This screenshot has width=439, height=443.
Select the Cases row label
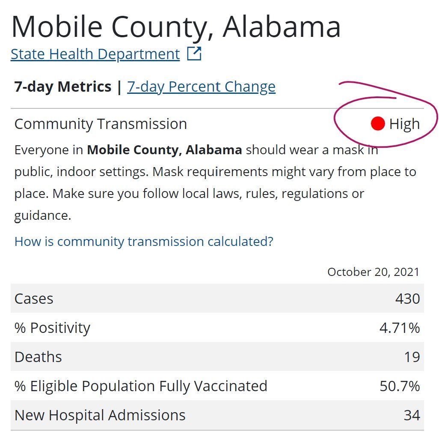34,299
